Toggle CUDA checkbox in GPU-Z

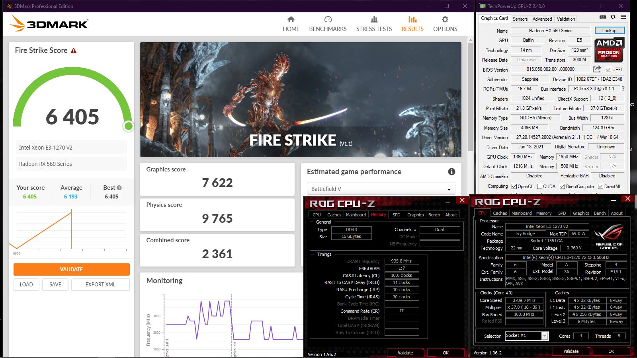pos(539,186)
